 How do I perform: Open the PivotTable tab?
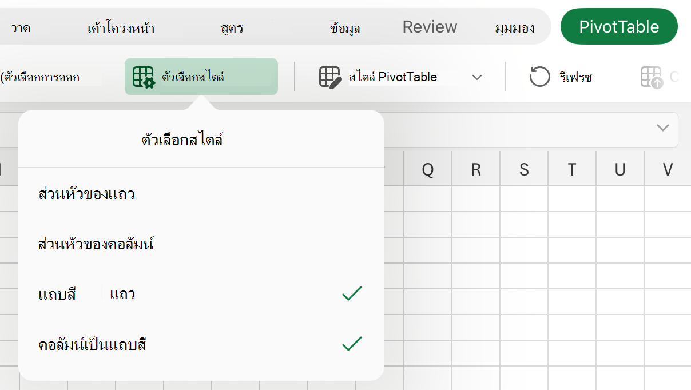click(x=619, y=26)
